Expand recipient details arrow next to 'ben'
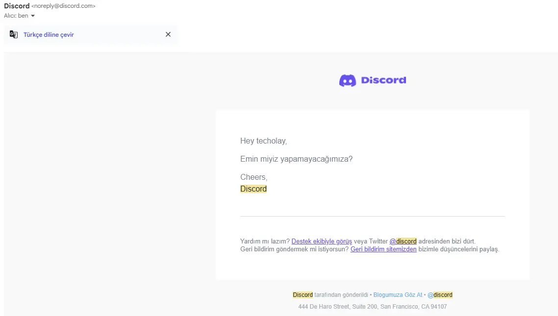 [33, 16]
